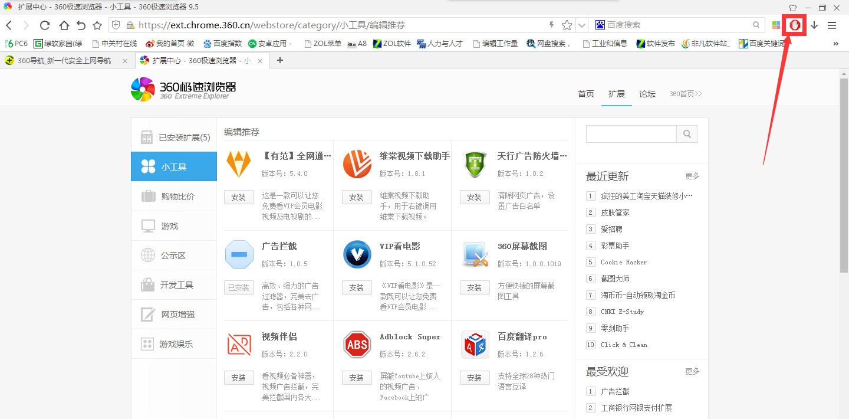Click the magnifier in the Baidu search box
This screenshot has width=849, height=419.
(756, 25)
